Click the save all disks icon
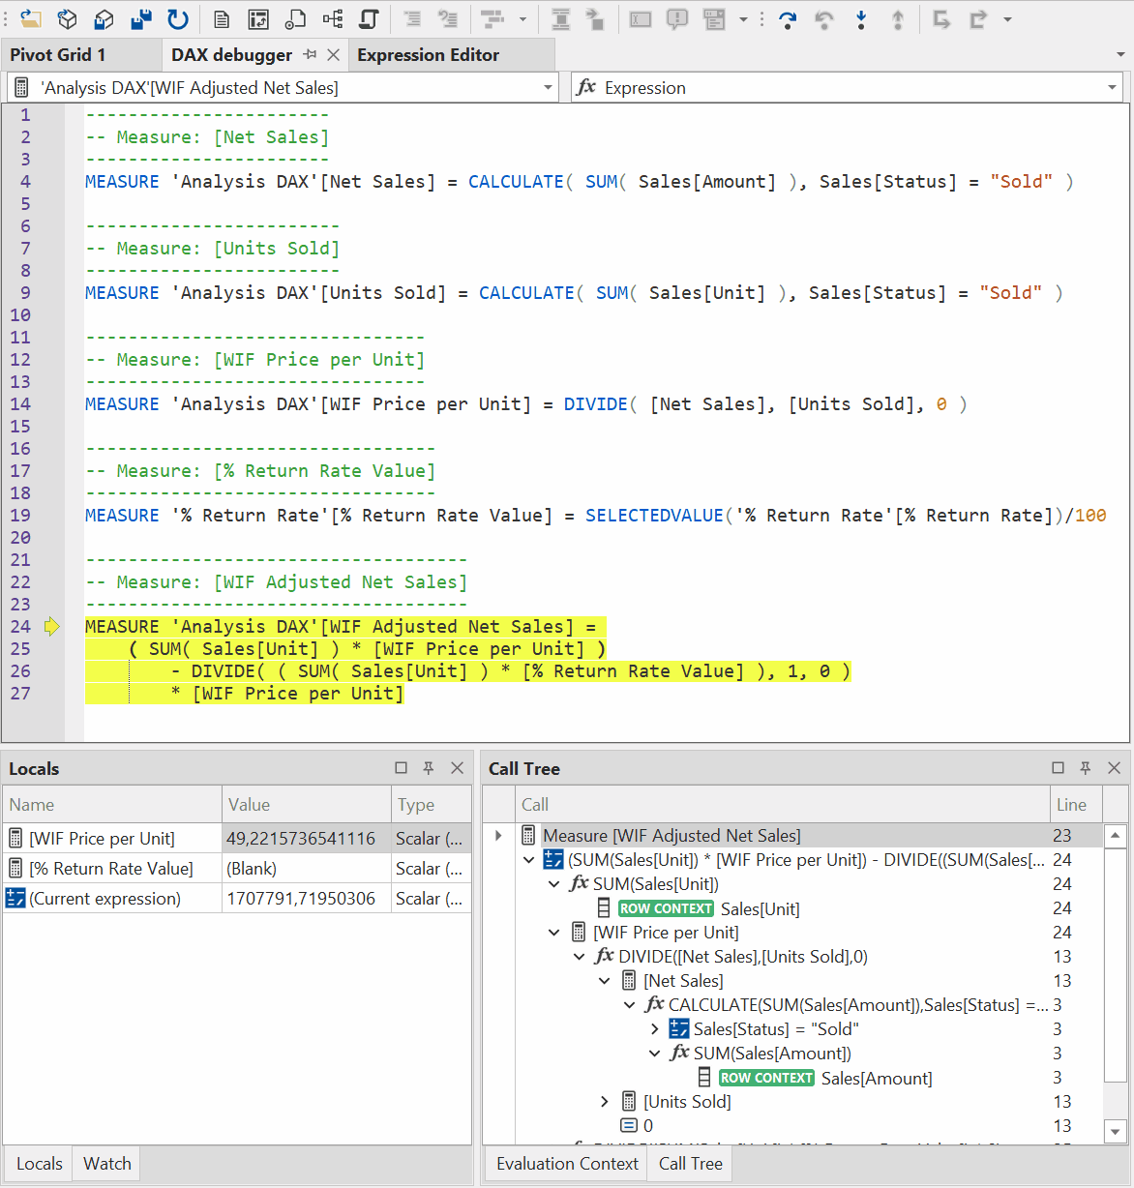Screen dimensions: 1134x1188 141,18
